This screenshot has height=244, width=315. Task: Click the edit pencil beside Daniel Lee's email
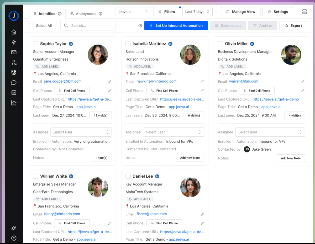point(202,214)
